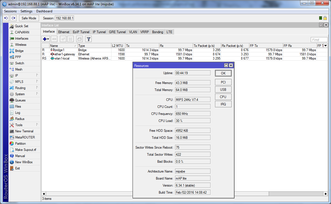Open the Log sidebar item

pos(17,113)
